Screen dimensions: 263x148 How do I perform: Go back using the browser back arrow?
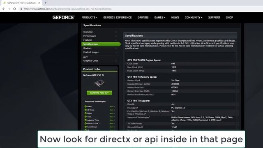[4, 9]
